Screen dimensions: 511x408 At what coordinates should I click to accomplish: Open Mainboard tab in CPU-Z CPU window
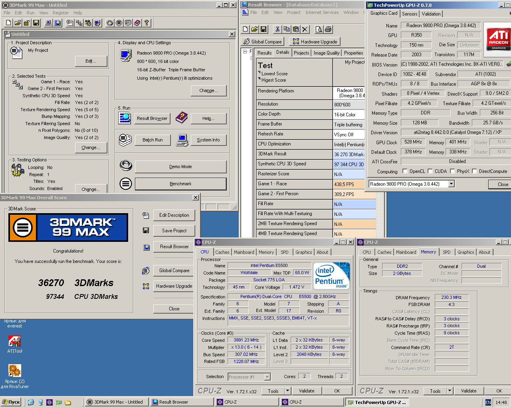(x=244, y=252)
